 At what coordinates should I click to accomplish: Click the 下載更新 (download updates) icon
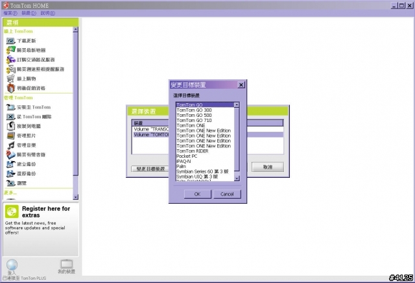coord(10,41)
